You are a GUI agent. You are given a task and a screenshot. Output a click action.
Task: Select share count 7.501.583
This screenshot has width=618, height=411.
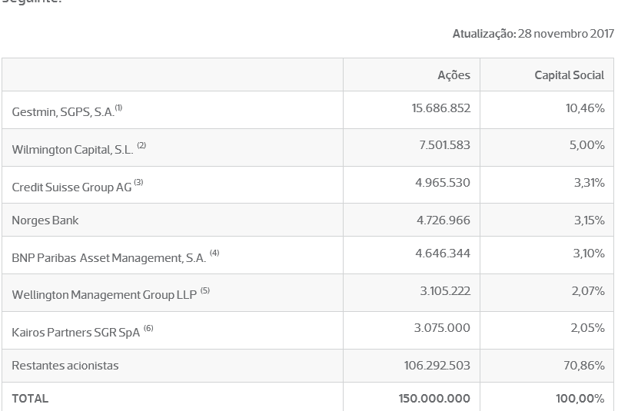point(444,145)
